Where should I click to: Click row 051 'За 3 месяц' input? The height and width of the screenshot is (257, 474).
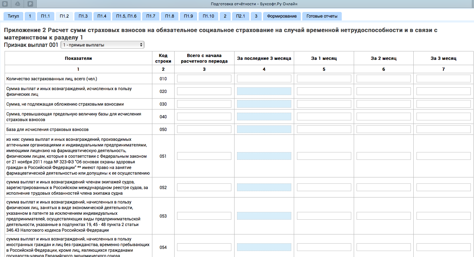click(444, 156)
